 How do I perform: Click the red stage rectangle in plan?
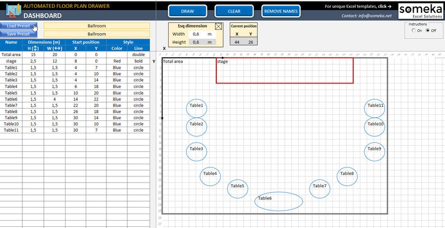(285, 71)
